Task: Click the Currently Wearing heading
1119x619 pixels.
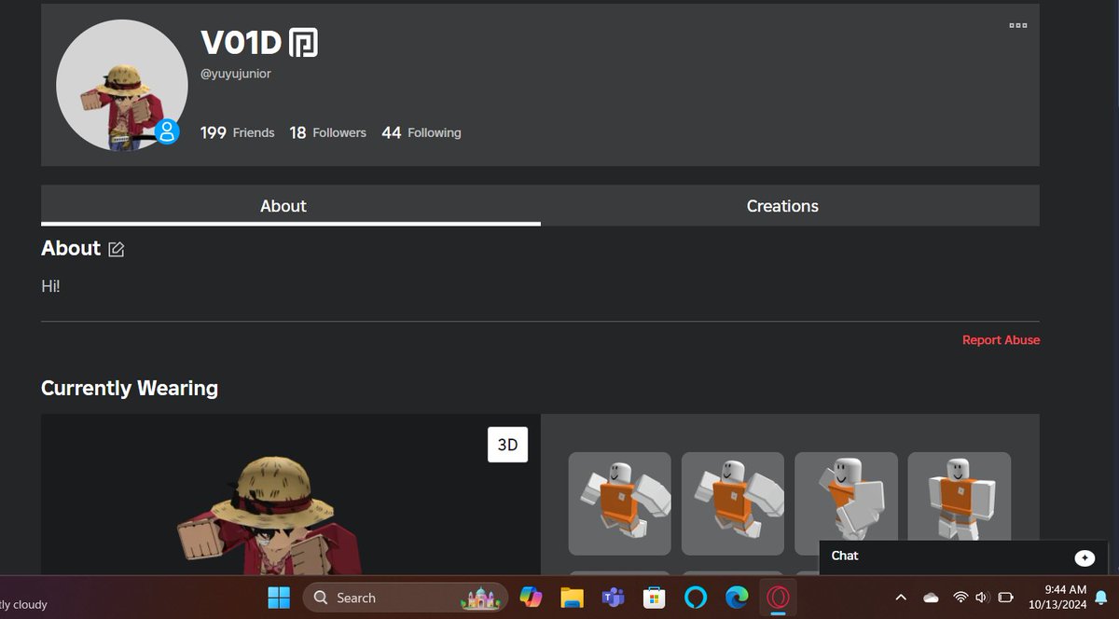Action: [x=130, y=388]
